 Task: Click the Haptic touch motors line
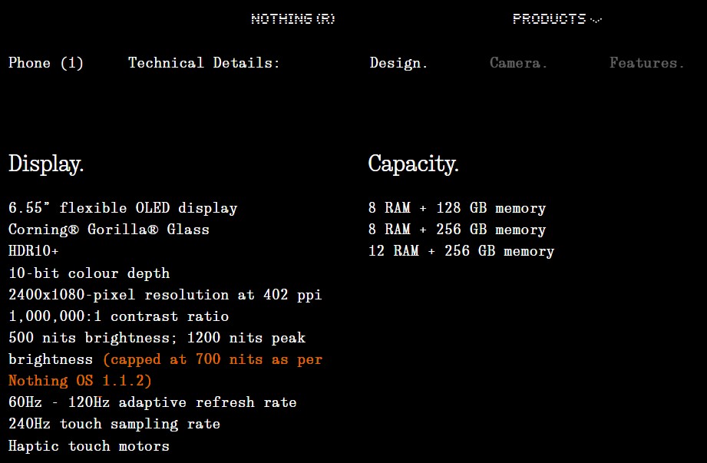click(x=89, y=446)
